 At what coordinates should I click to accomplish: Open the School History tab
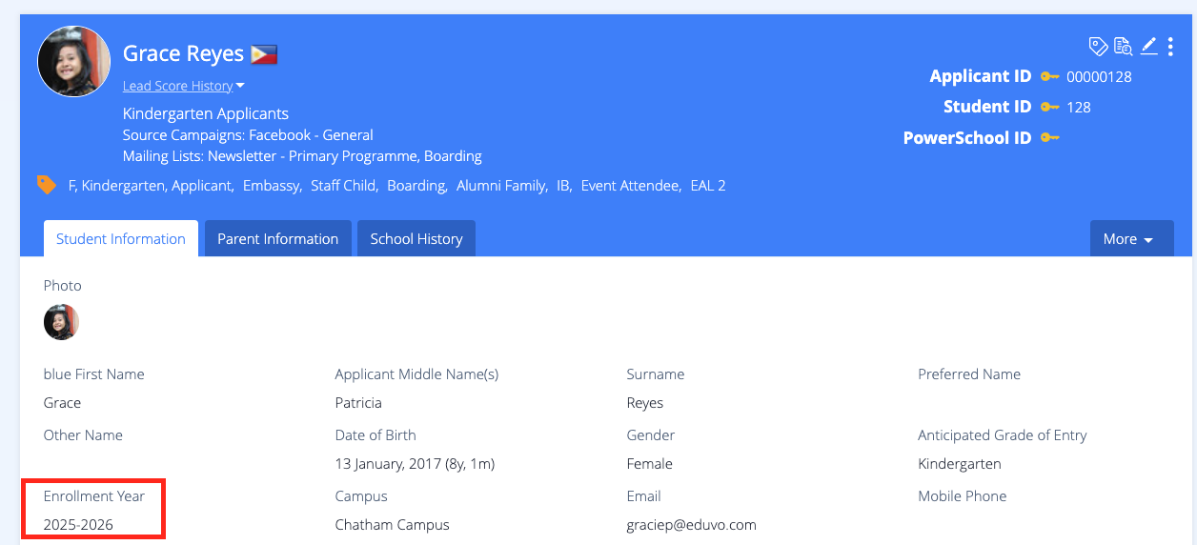click(416, 239)
